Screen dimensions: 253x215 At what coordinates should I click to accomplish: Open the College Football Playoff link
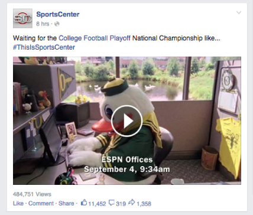95,38
